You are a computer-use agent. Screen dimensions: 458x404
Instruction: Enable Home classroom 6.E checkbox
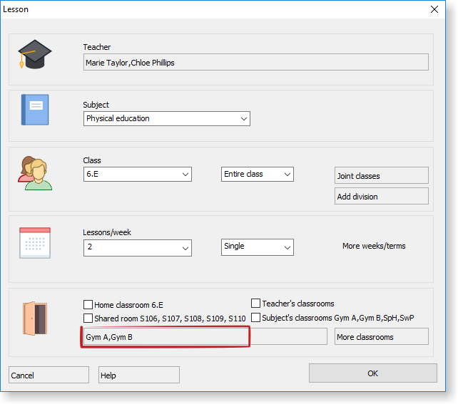(88, 304)
